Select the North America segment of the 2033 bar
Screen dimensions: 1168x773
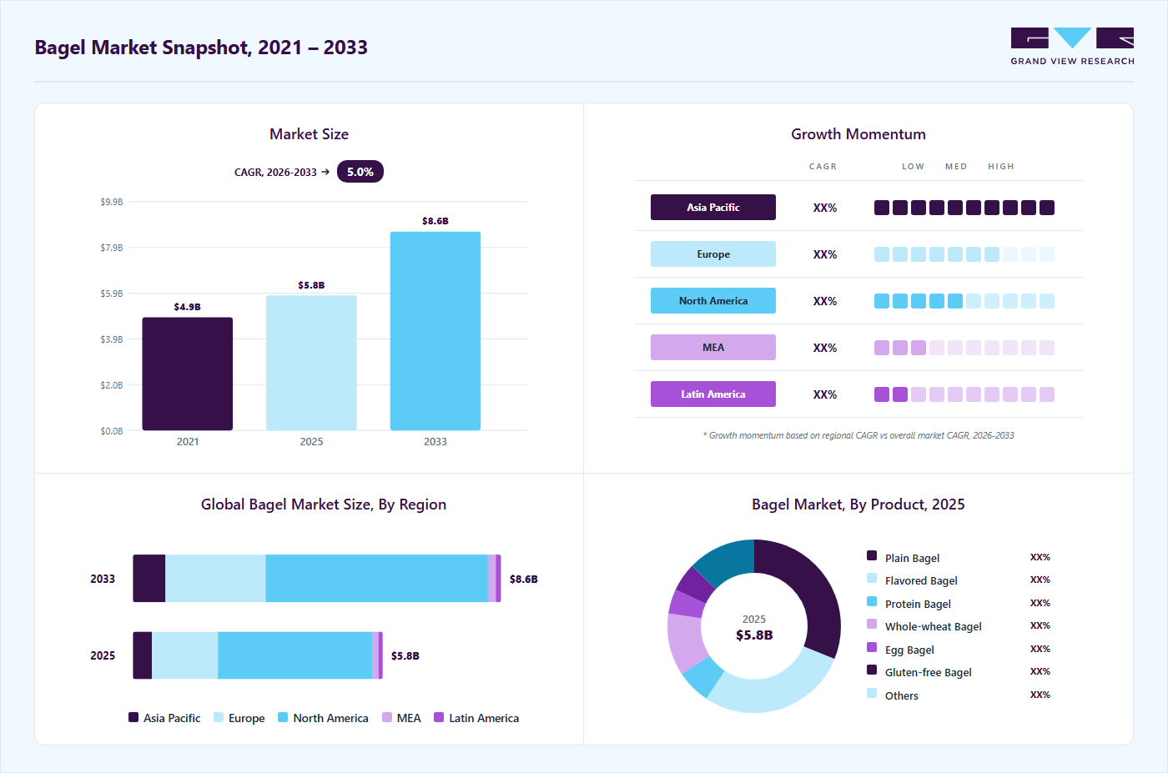[377, 579]
